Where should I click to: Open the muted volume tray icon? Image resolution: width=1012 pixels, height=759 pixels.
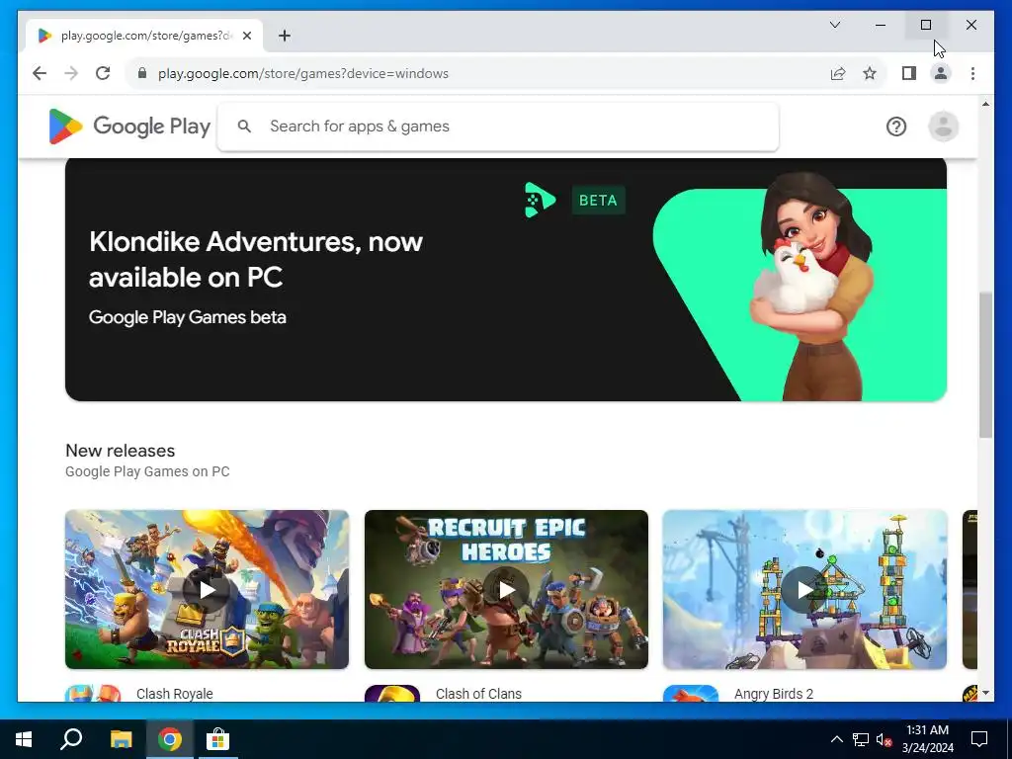pos(884,739)
